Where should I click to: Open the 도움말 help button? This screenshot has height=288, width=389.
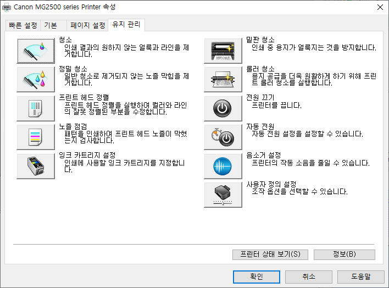coord(361,276)
